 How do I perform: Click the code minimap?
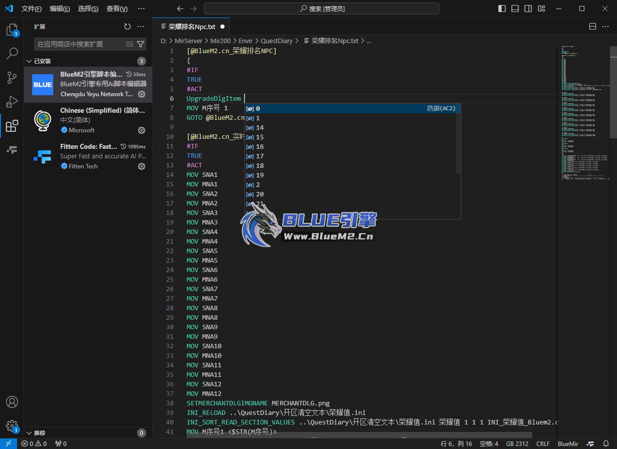(x=583, y=113)
